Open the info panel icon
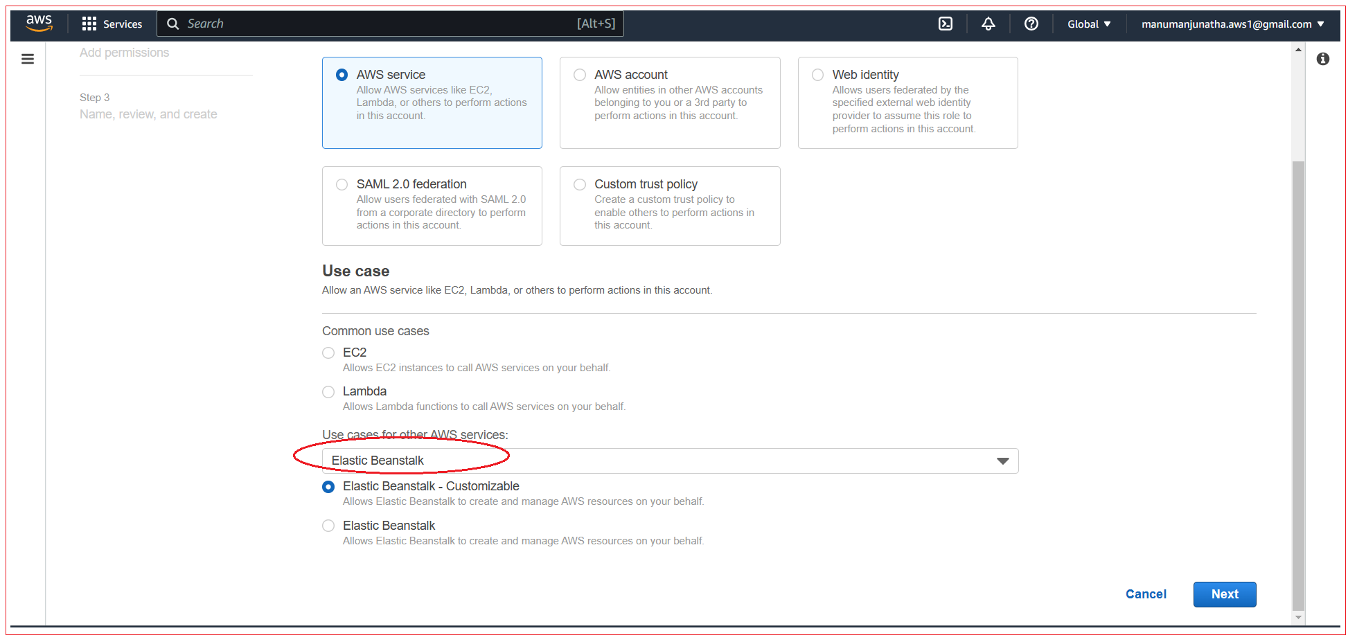 pyautogui.click(x=1323, y=59)
